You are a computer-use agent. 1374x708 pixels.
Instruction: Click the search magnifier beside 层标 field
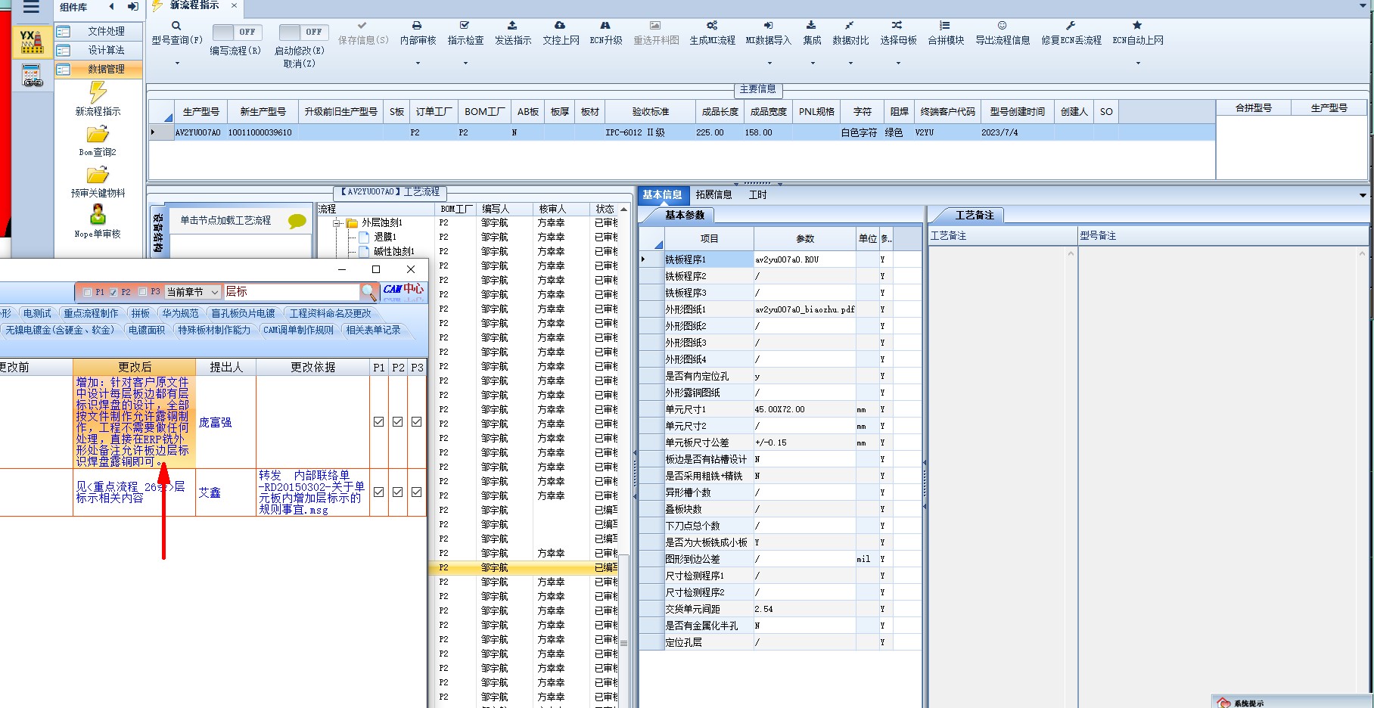click(368, 292)
